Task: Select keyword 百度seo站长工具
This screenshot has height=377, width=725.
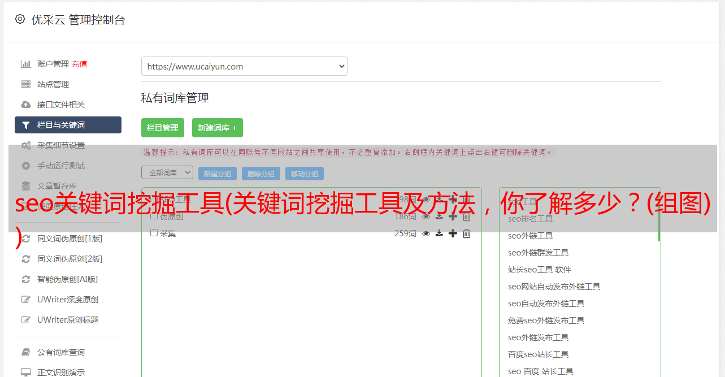Action: 539,354
